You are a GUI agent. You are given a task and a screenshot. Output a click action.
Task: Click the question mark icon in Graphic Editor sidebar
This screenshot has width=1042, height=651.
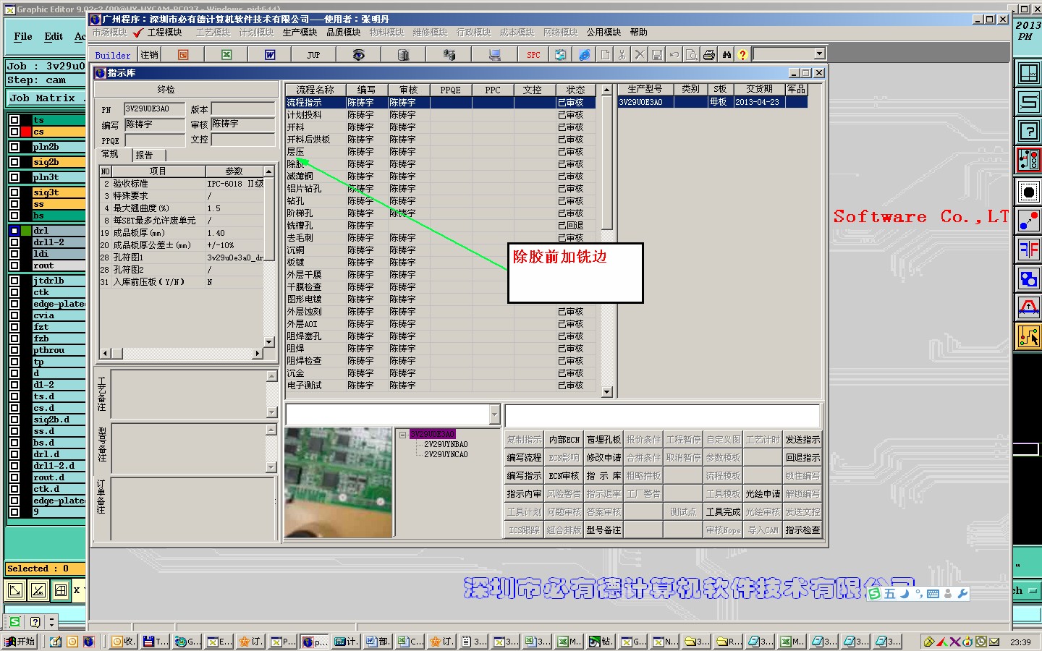click(x=1028, y=131)
